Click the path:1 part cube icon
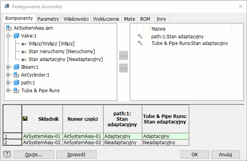 [16, 83]
